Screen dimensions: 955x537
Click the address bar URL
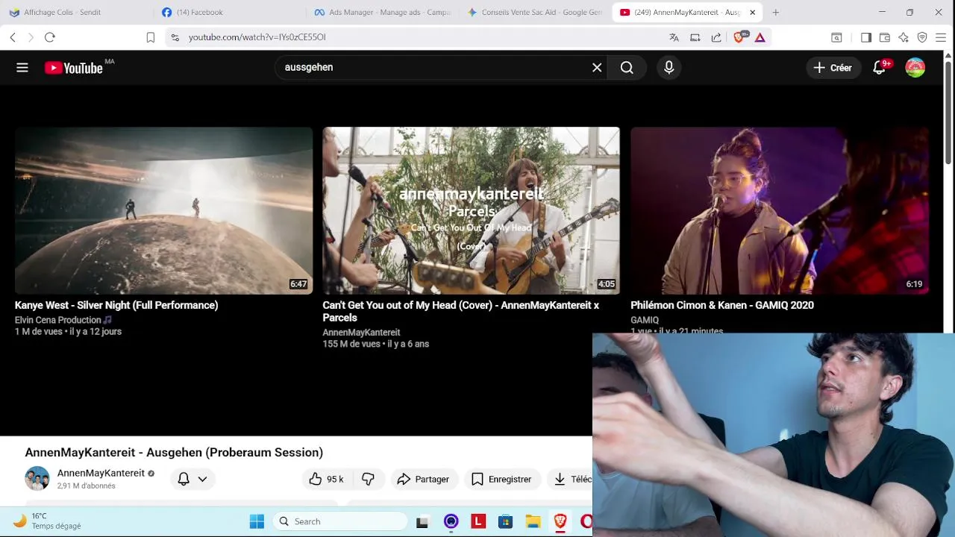pos(257,37)
